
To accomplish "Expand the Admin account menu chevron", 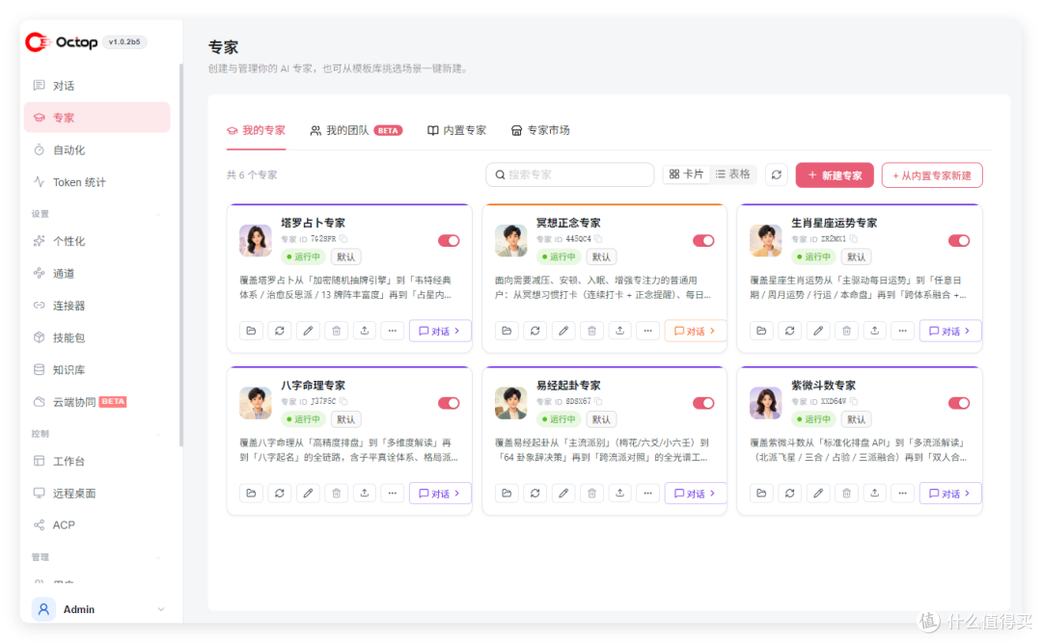I will 161,609.
